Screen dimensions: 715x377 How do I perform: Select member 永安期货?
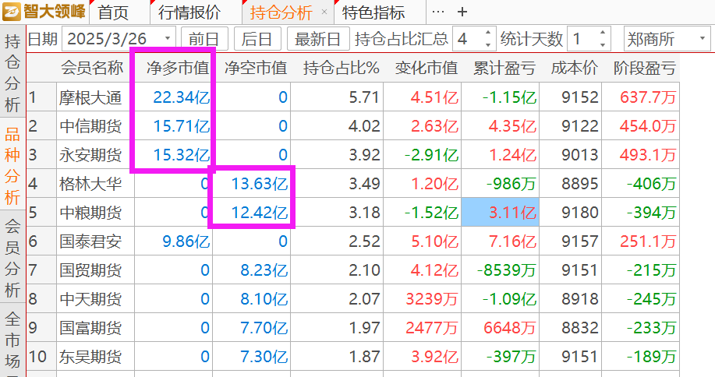90,155
